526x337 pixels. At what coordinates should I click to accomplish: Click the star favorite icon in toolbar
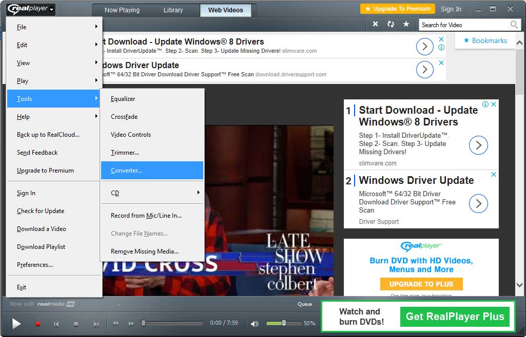click(x=406, y=25)
